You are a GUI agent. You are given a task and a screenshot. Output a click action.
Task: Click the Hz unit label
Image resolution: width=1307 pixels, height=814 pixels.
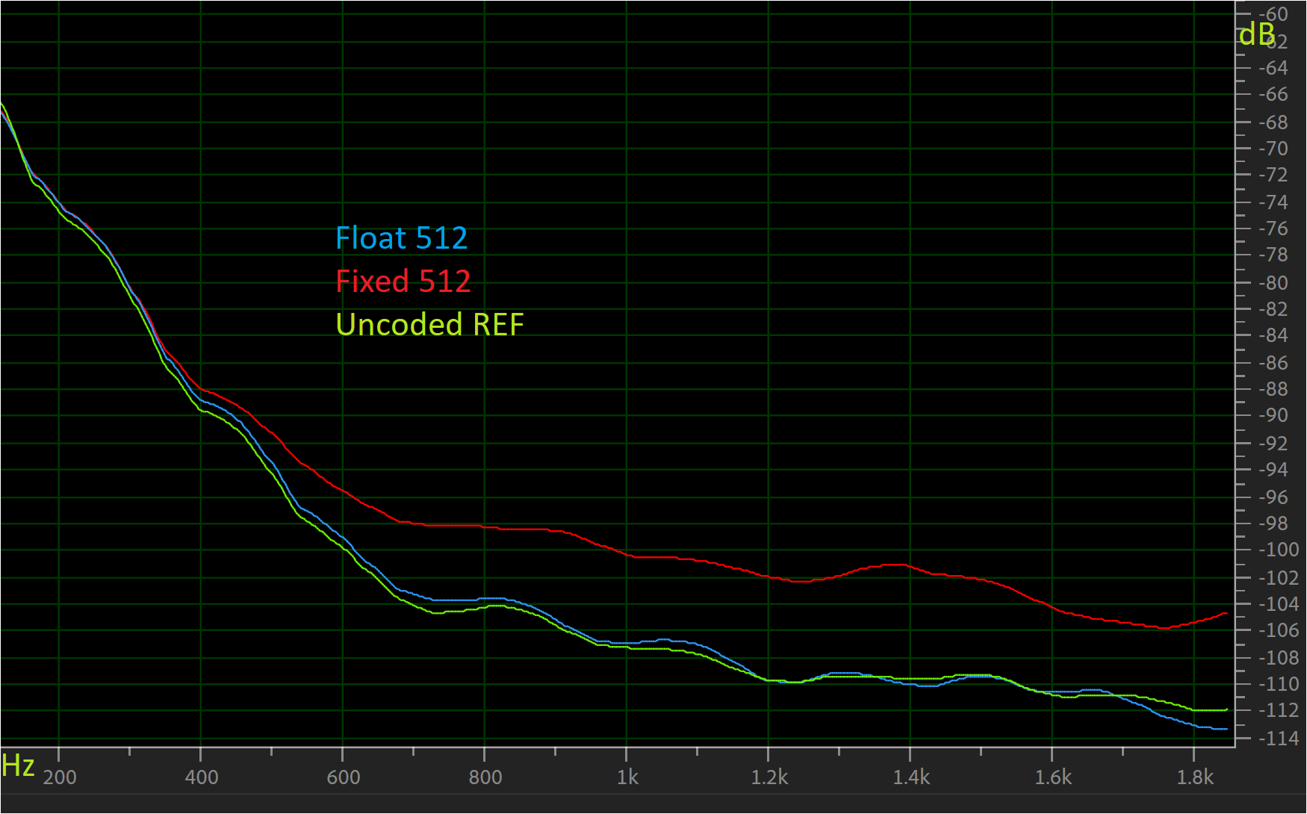tap(18, 766)
